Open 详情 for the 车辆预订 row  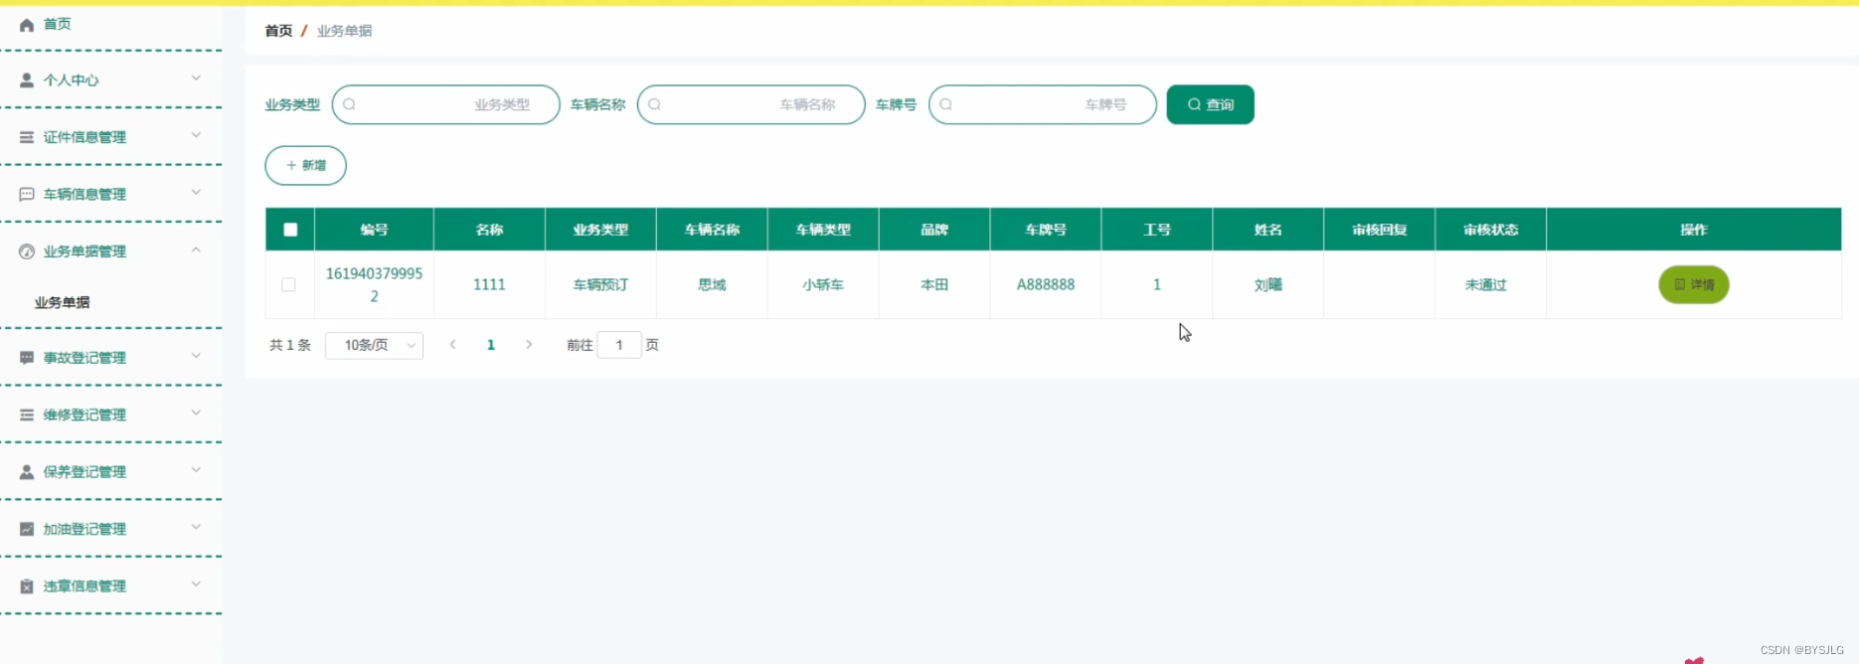(1694, 284)
